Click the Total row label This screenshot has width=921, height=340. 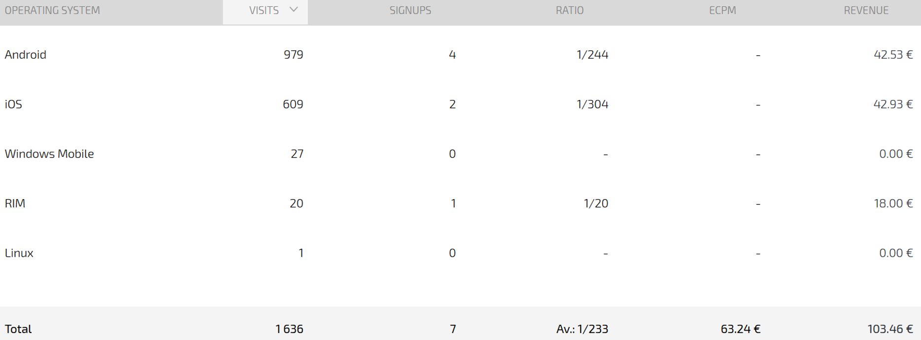pyautogui.click(x=18, y=329)
